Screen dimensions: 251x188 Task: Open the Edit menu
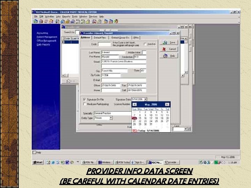(x=41, y=16)
